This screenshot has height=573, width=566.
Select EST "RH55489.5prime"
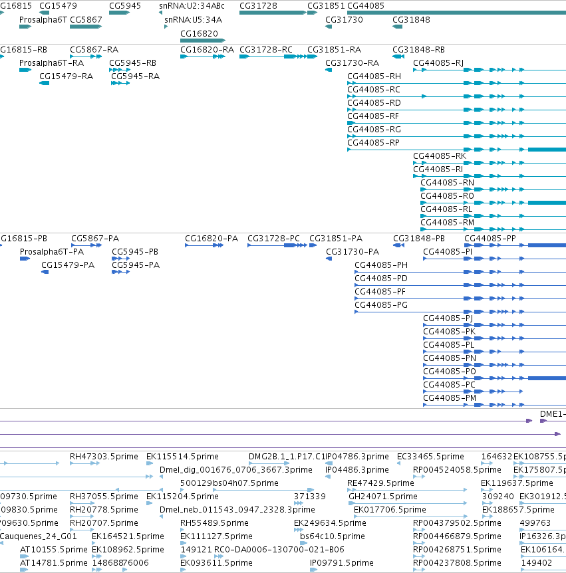point(214,523)
